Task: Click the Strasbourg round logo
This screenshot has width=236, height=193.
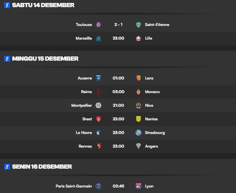Action: (138, 133)
